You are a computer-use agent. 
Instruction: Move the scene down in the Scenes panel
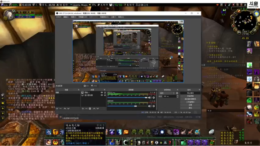(68, 109)
